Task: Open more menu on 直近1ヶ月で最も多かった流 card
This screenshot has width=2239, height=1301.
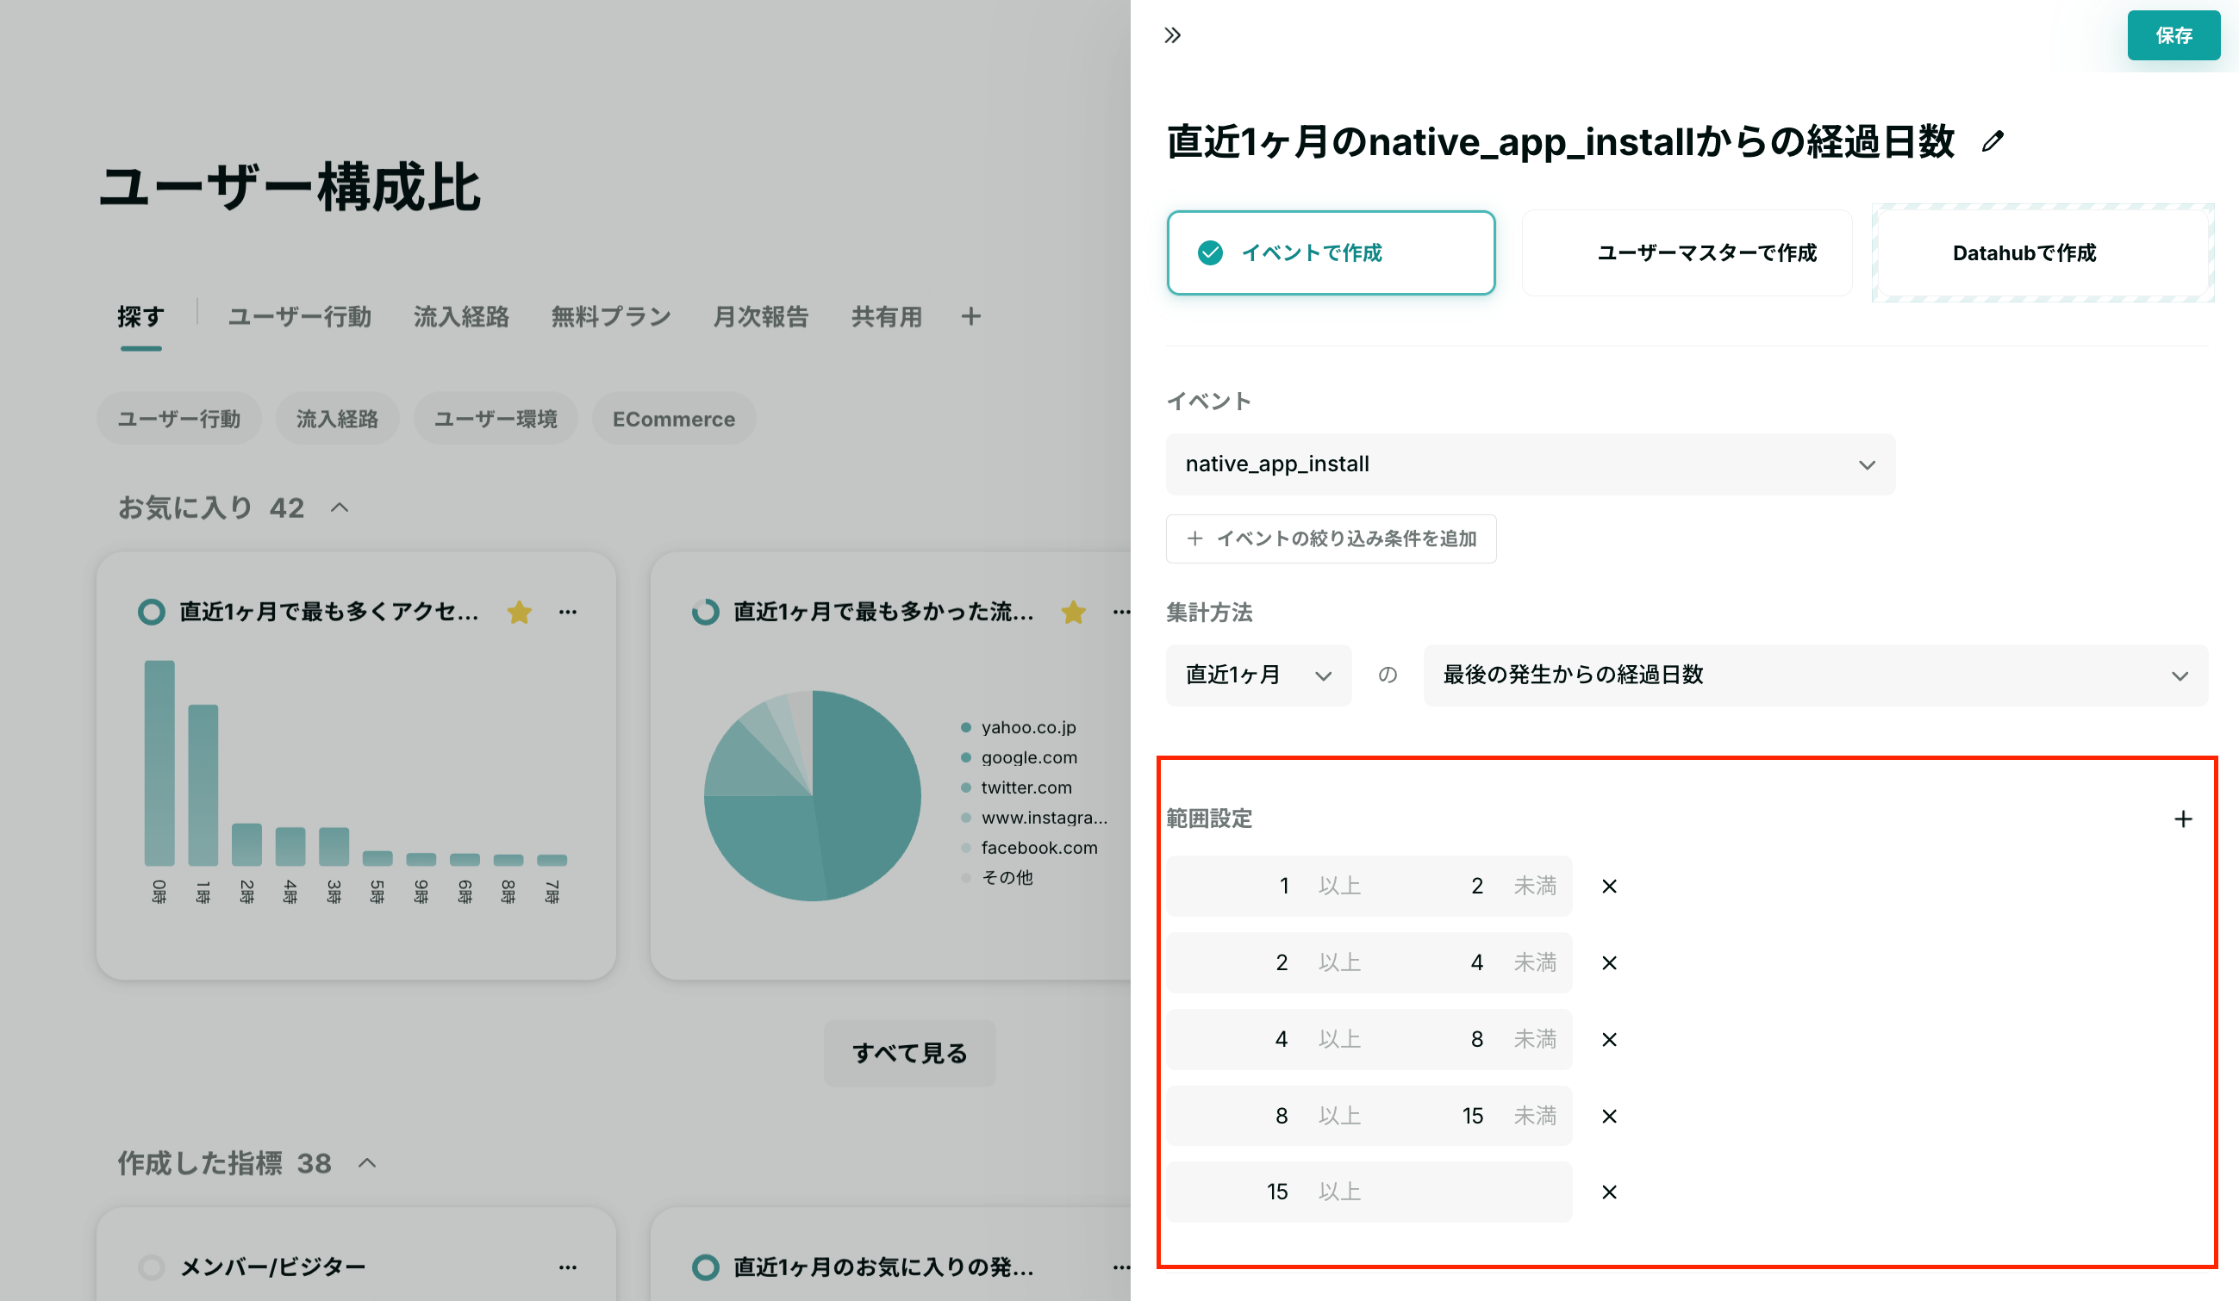Action: point(1121,612)
